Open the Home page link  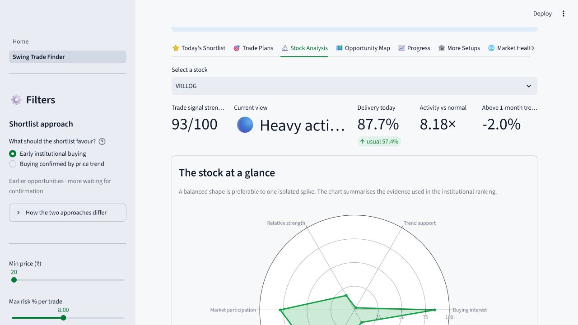pyautogui.click(x=68, y=42)
